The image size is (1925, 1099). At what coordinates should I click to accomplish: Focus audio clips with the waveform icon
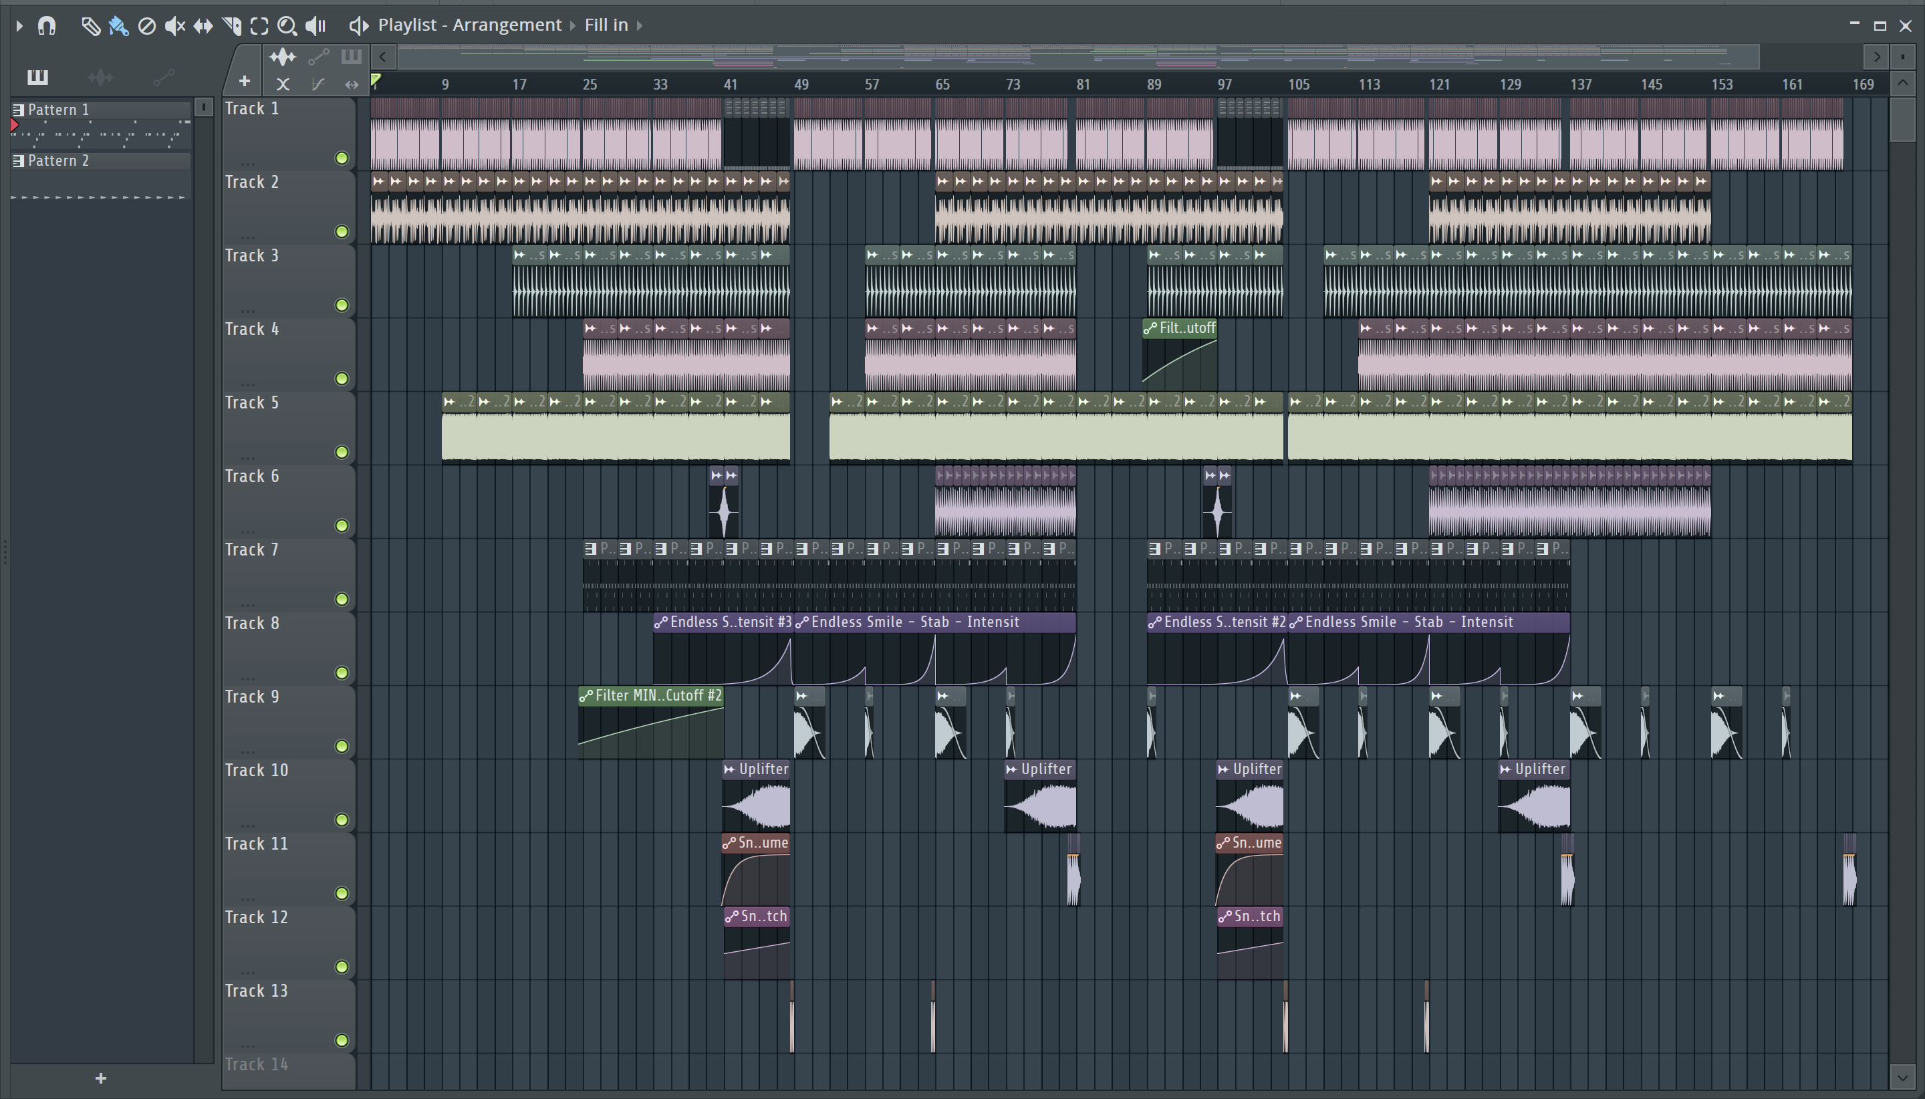click(282, 57)
